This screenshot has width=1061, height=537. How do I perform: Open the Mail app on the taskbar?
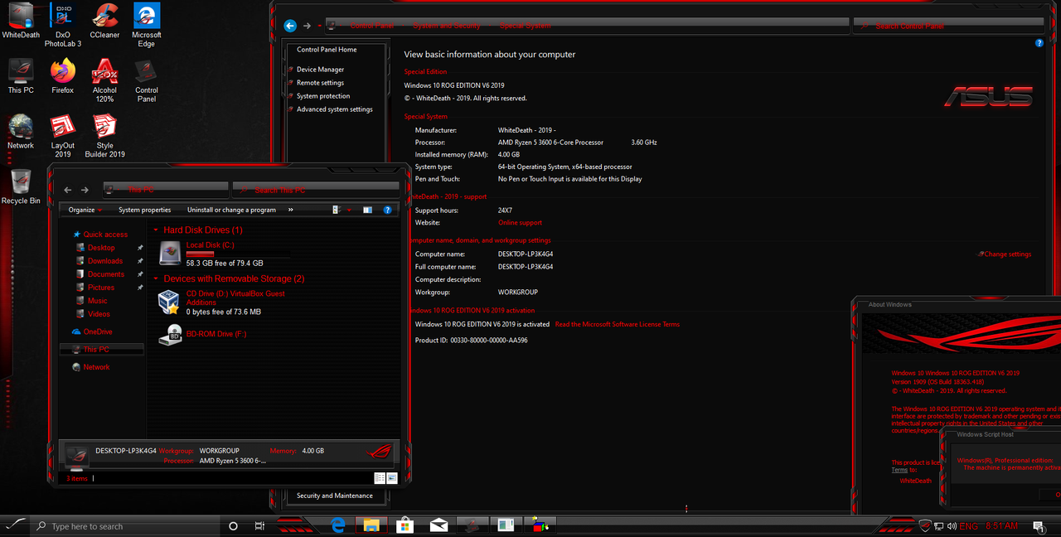438,525
